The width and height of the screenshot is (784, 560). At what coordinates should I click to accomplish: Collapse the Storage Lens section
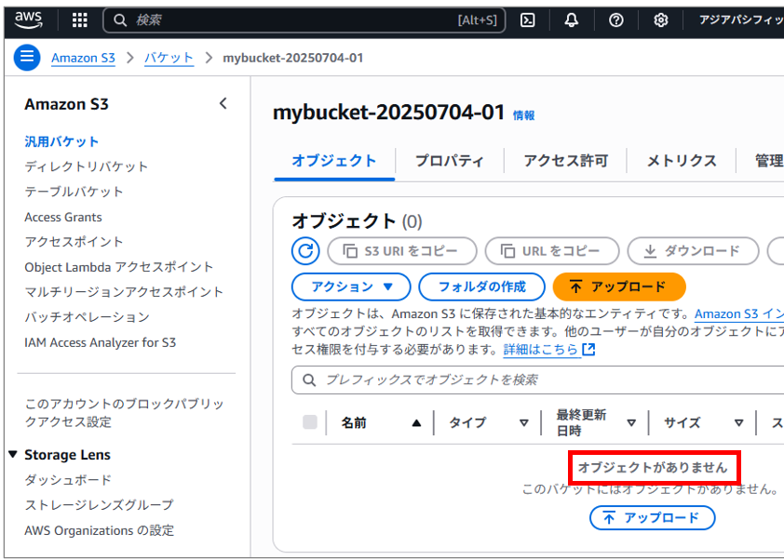pos(13,454)
